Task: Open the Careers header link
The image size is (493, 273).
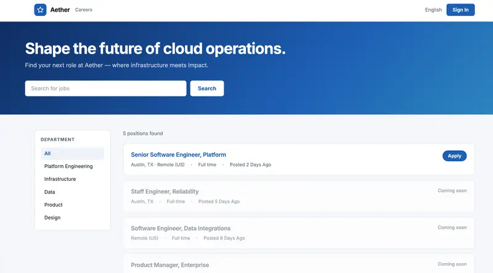Action: click(x=84, y=10)
